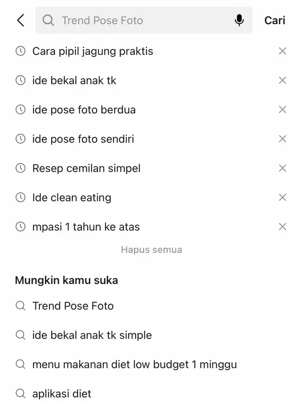Focus the 'Trend Pose Foto' search field
Screen dimensions: 303x404
(x=142, y=20)
